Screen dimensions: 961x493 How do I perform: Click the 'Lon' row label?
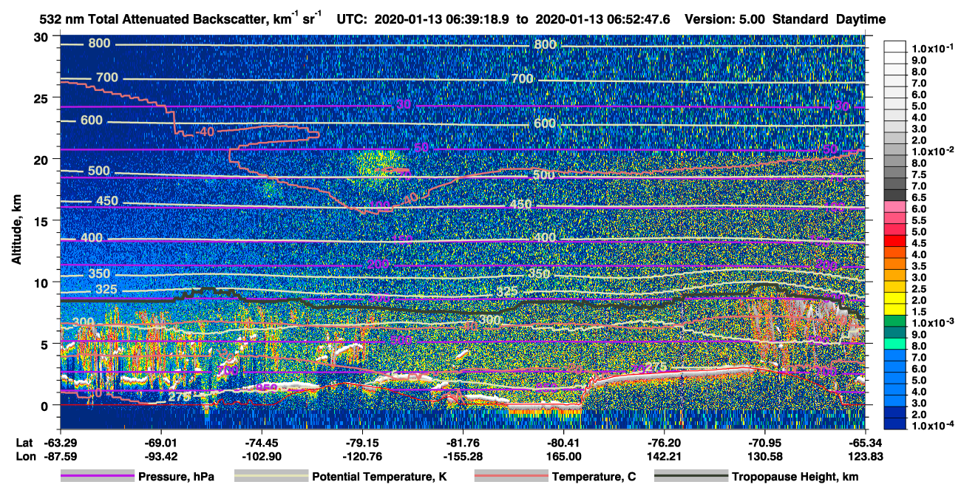(24, 456)
